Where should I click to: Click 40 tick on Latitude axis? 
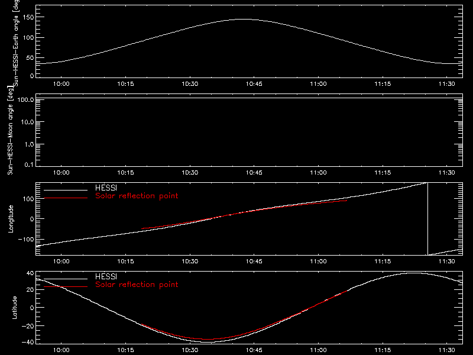coord(31,273)
